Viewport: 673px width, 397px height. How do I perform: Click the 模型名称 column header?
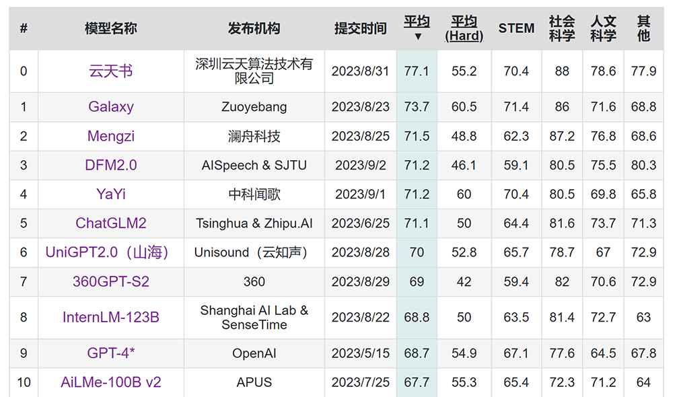(111, 28)
